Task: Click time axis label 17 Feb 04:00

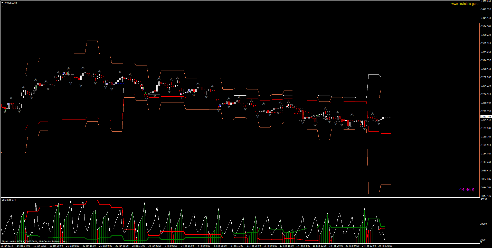Action: (303, 246)
